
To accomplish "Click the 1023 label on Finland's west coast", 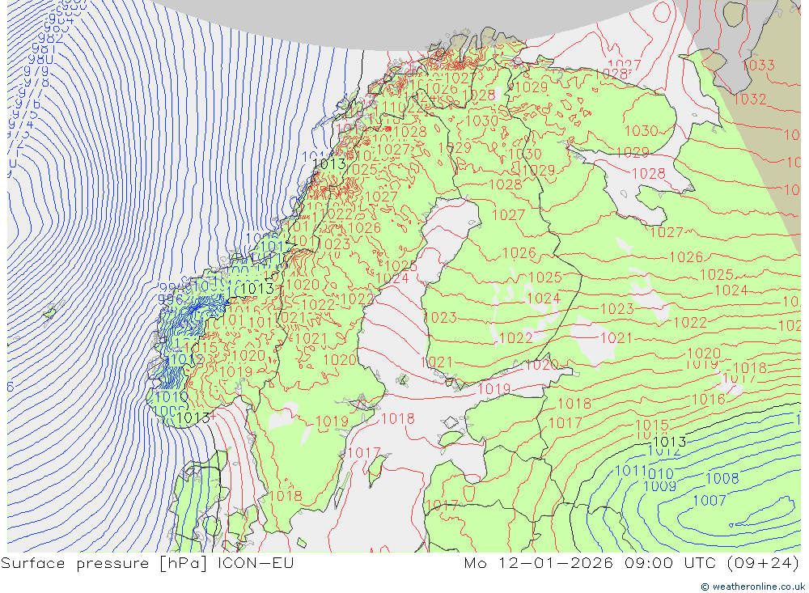I will tap(440, 317).
